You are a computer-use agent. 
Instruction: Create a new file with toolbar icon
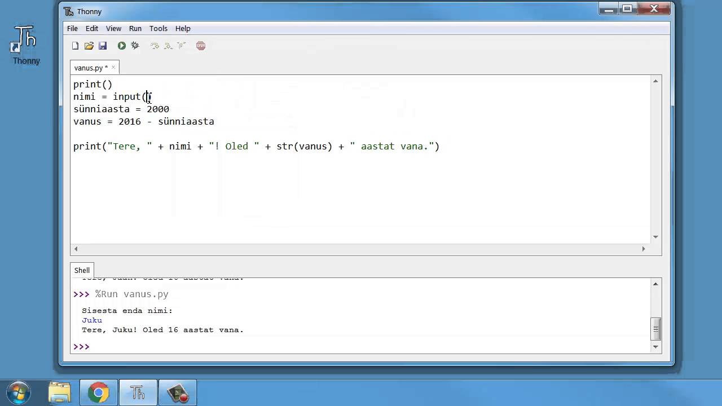tap(75, 46)
